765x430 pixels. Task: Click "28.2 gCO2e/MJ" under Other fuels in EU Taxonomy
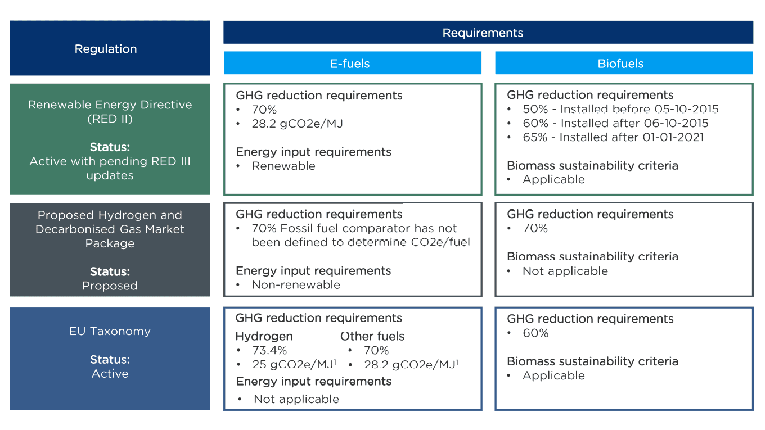[409, 364]
